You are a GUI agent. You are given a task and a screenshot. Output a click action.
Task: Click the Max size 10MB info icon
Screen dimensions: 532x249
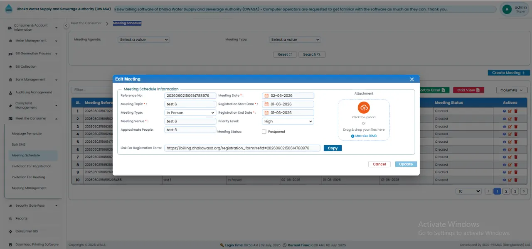353,136
